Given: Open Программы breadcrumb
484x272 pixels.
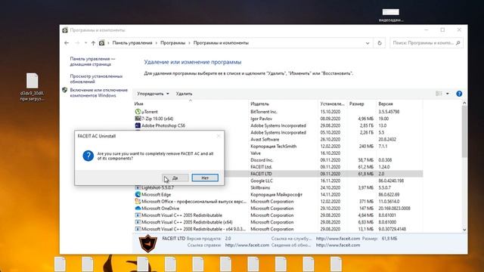Looking at the screenshot, I should pyautogui.click(x=173, y=43).
